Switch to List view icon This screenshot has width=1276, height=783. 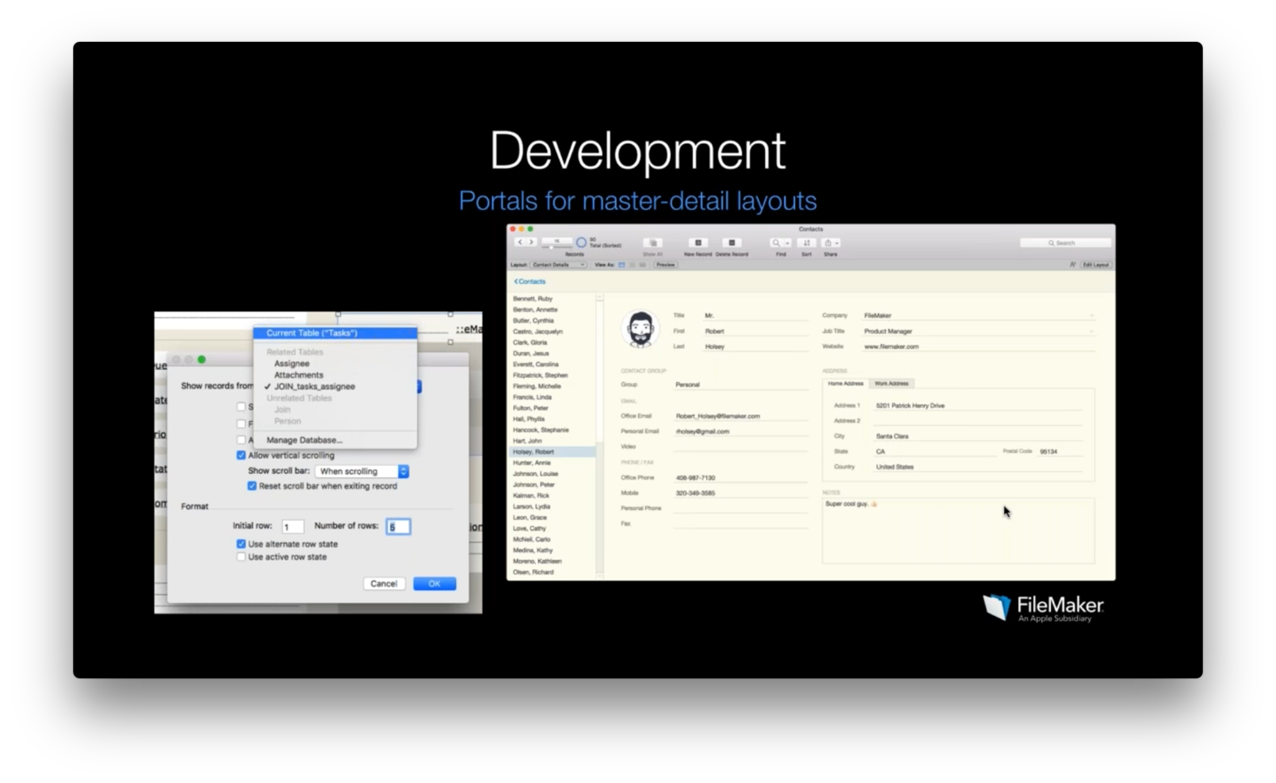pyautogui.click(x=632, y=264)
